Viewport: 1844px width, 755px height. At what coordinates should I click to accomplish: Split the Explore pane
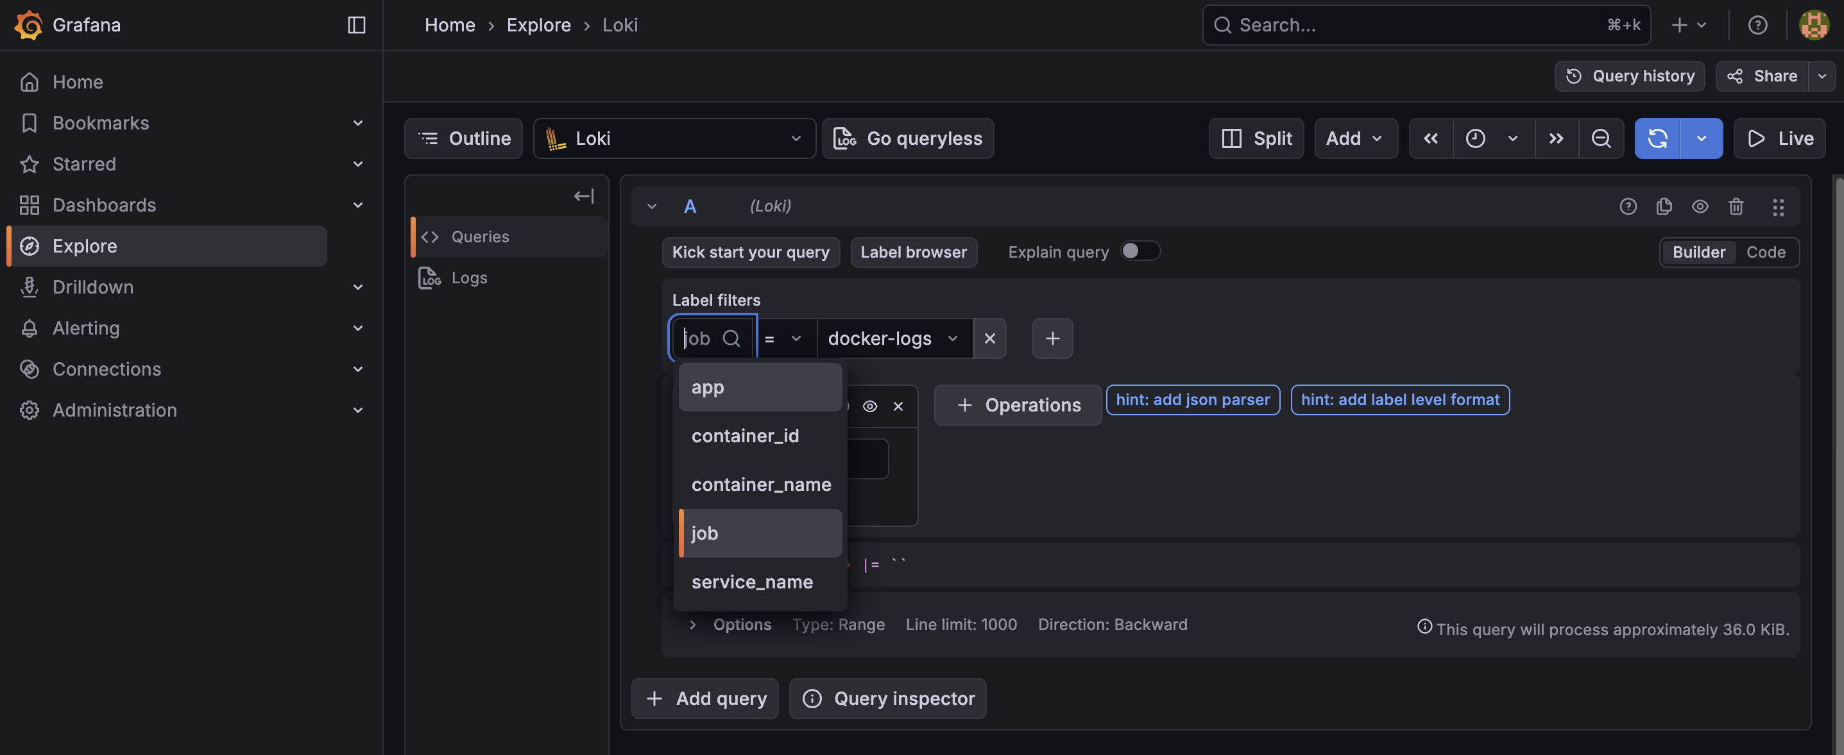(x=1256, y=138)
